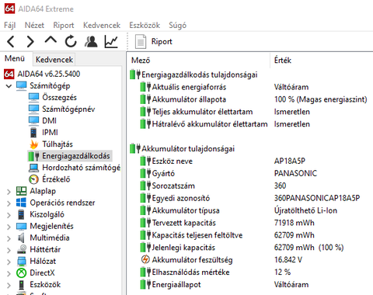373x295 pixels.
Task: Collapse the Számítógép tree node
Action: tap(9, 86)
